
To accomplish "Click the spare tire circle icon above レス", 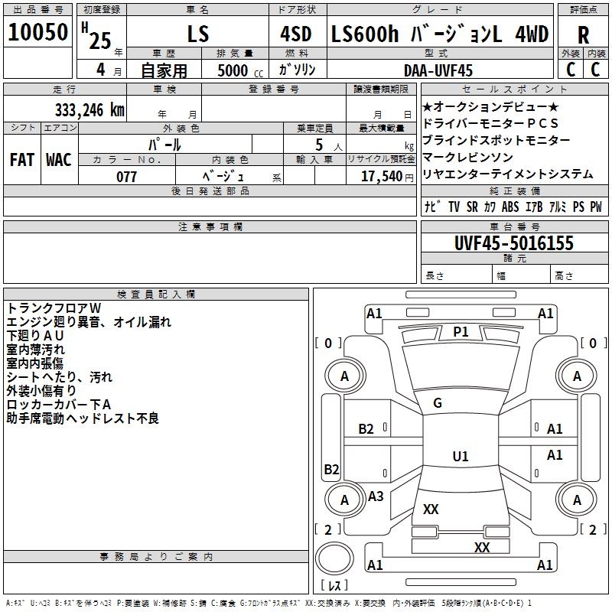I will point(334,559).
